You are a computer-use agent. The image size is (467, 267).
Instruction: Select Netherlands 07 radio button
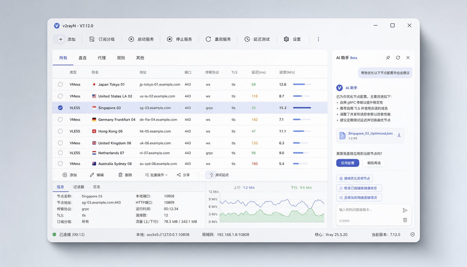[x=60, y=153]
